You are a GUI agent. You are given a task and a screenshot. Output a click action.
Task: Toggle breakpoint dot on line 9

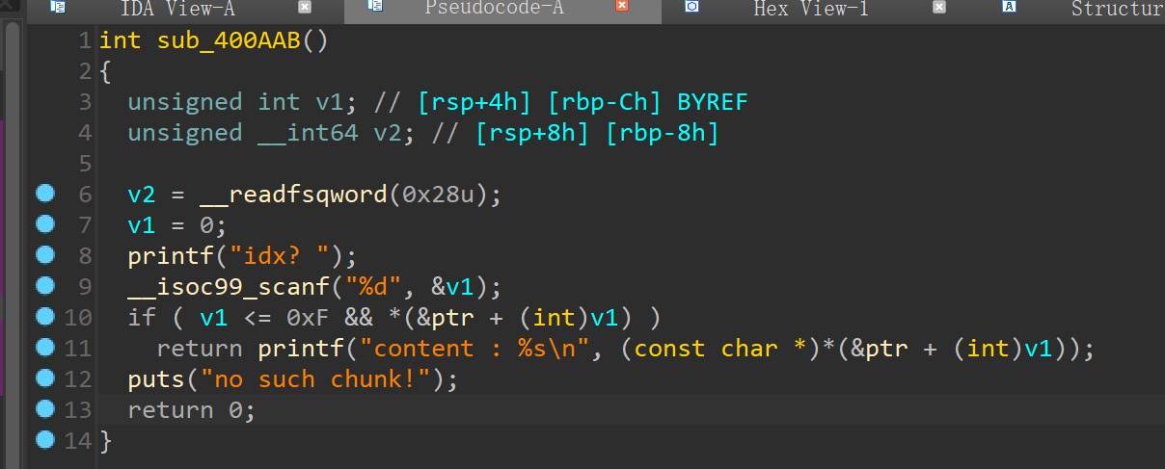[43, 287]
